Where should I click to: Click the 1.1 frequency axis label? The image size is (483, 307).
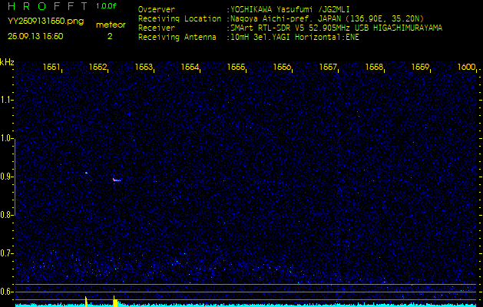(x=6, y=100)
